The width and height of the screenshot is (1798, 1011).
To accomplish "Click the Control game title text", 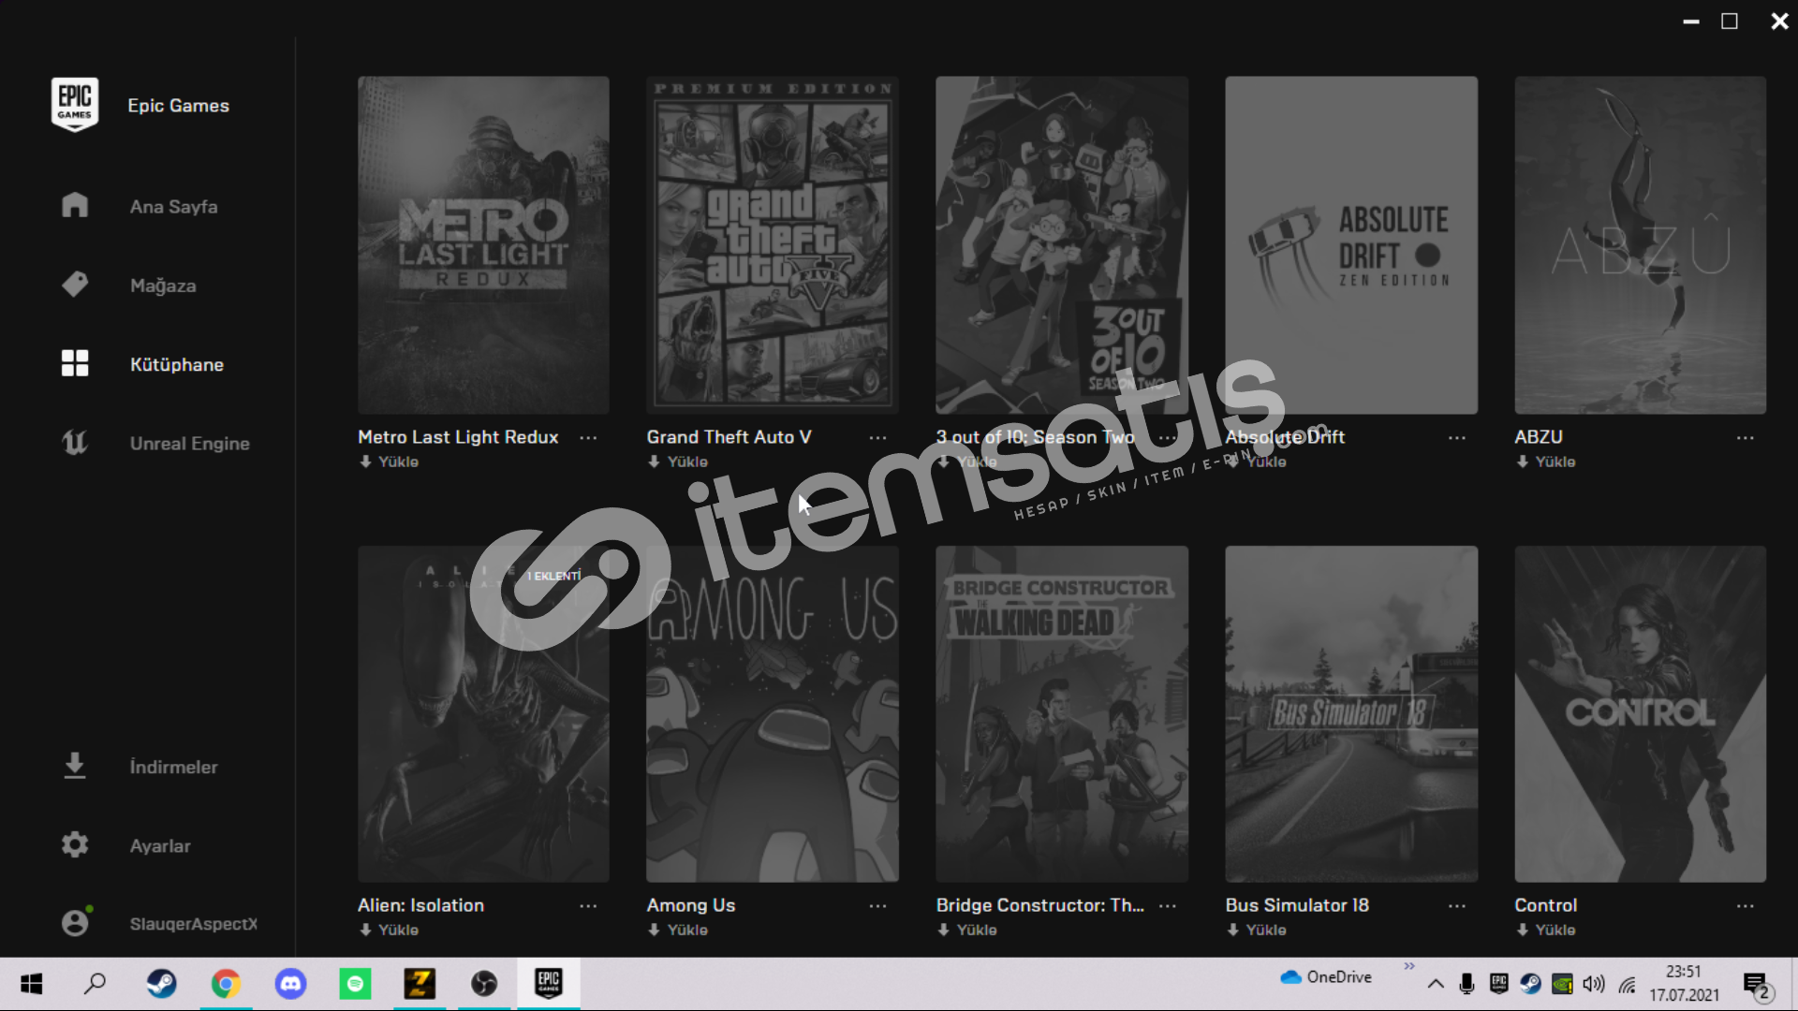I will pyautogui.click(x=1545, y=905).
